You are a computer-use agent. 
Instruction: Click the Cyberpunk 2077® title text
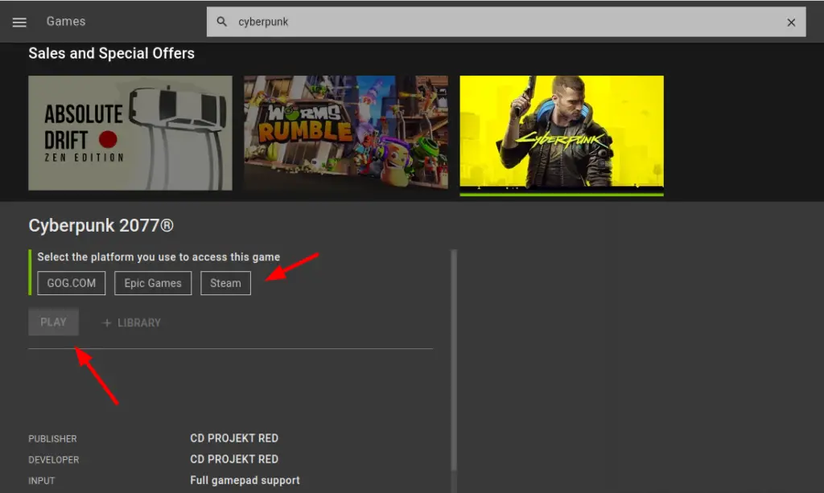click(x=101, y=226)
